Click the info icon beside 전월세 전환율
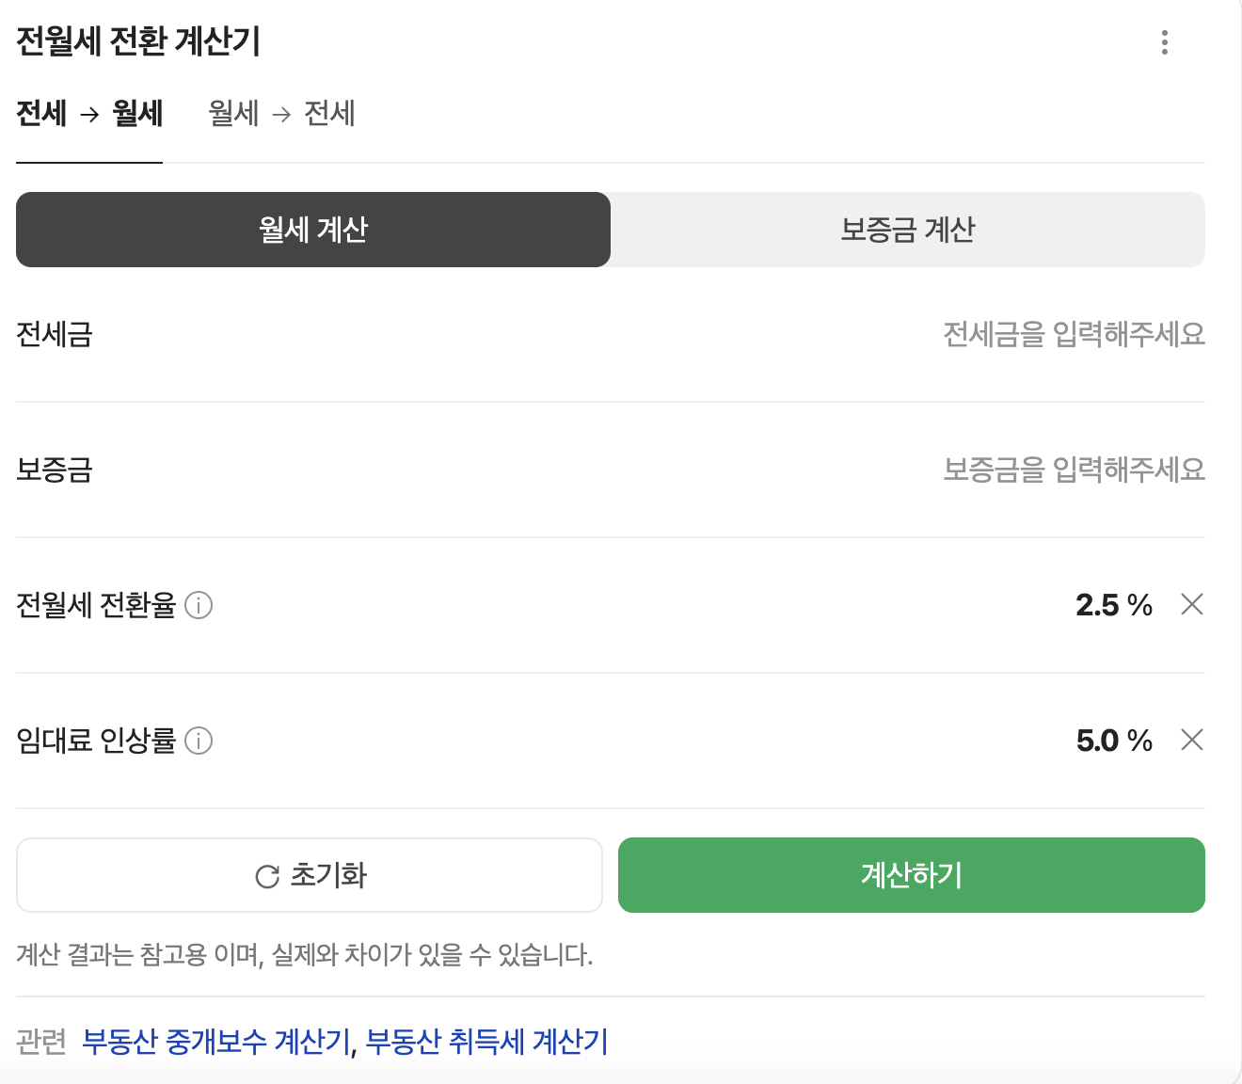1242x1084 pixels. pos(199,606)
